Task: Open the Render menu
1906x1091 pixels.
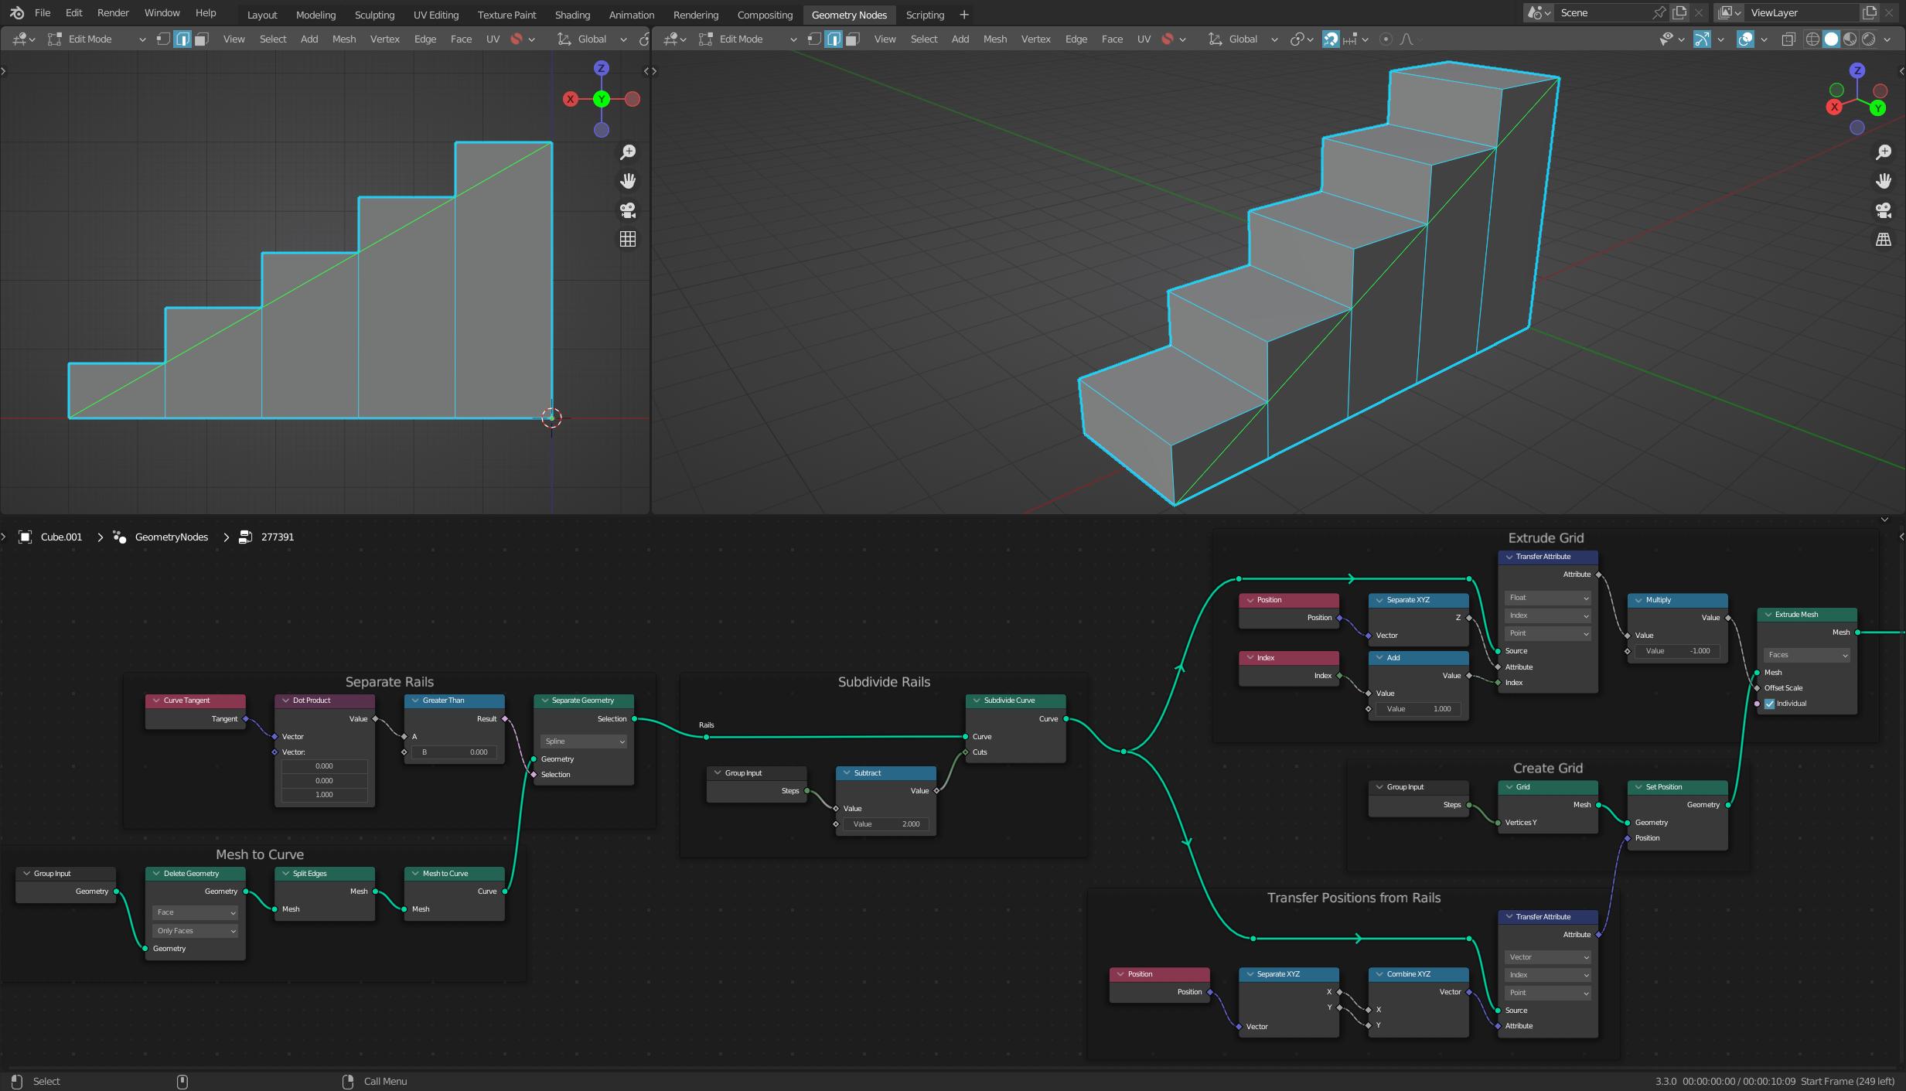Action: pos(113,13)
